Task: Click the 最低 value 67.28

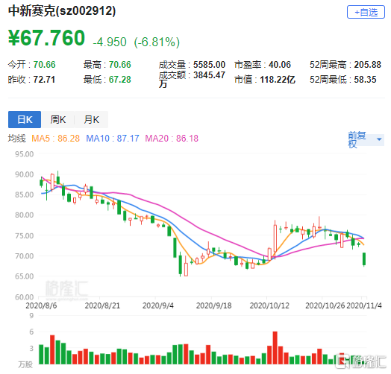Action: click(119, 80)
